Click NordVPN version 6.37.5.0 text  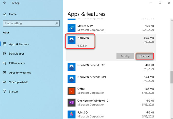point(82,46)
